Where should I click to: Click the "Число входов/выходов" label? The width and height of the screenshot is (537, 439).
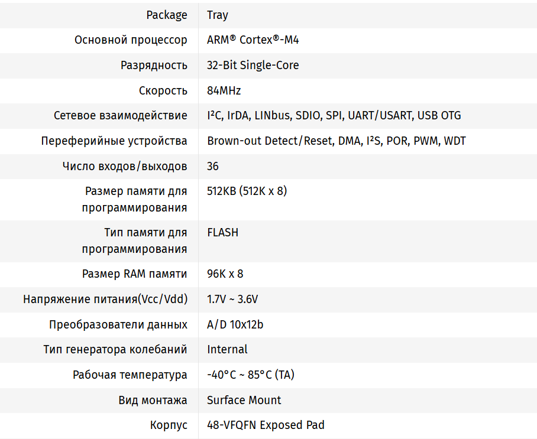tap(125, 167)
